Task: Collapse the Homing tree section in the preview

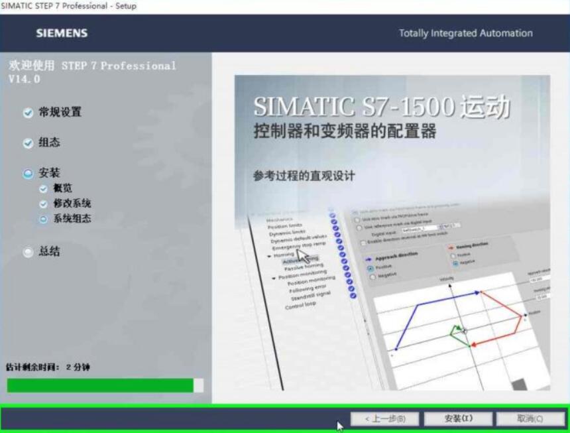Action: coord(269,256)
